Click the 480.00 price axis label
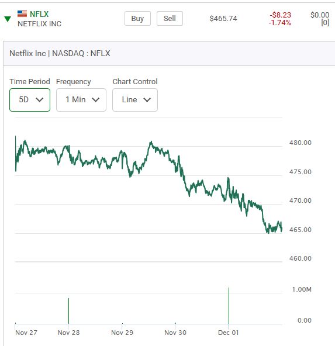The height and width of the screenshot is (346, 335). pos(301,143)
